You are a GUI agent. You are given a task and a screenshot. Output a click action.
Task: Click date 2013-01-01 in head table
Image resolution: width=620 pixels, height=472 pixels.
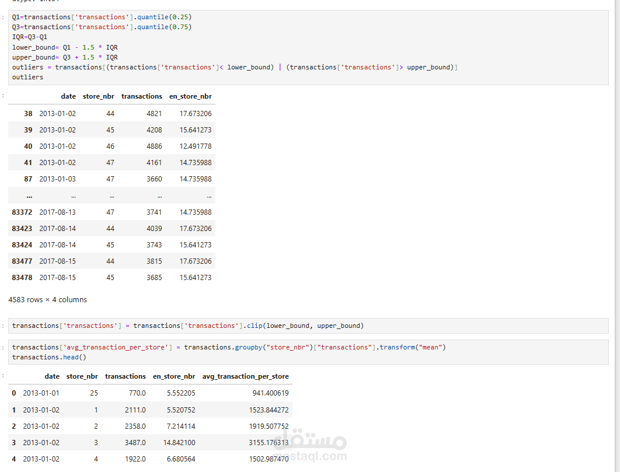click(x=41, y=393)
